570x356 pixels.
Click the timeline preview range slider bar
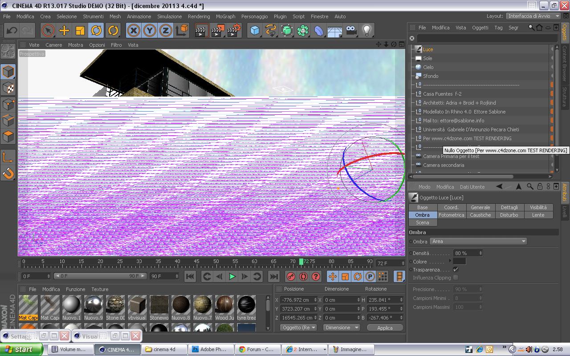100,276
